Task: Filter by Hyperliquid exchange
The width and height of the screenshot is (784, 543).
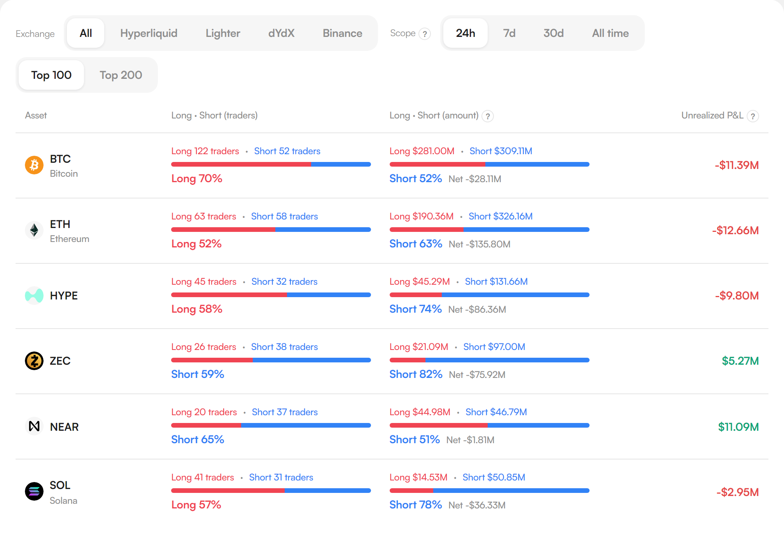Action: [x=149, y=33]
